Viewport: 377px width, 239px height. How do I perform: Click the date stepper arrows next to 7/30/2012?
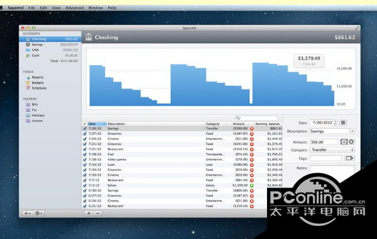click(336, 123)
